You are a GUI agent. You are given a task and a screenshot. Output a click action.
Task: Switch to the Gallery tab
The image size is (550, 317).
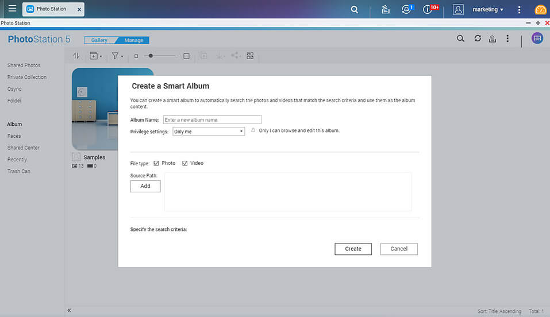tap(99, 40)
